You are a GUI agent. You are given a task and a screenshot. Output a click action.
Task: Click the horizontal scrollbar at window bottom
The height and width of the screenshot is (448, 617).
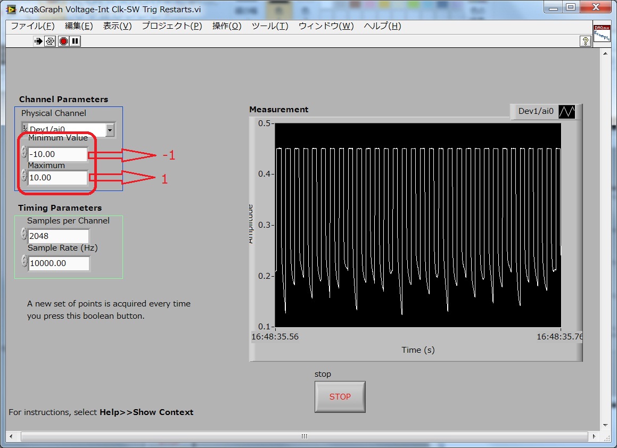(x=304, y=436)
